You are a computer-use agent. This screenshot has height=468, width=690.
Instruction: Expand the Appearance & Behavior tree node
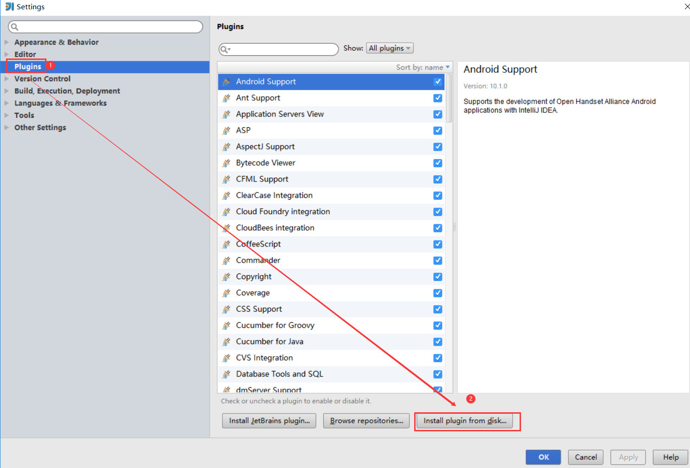pos(7,42)
